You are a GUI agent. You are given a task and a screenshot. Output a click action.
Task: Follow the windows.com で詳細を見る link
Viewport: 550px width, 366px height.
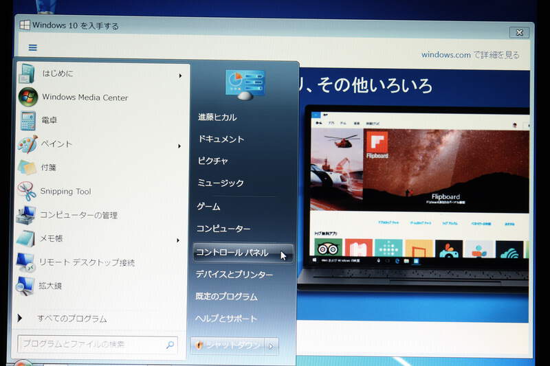coord(470,55)
